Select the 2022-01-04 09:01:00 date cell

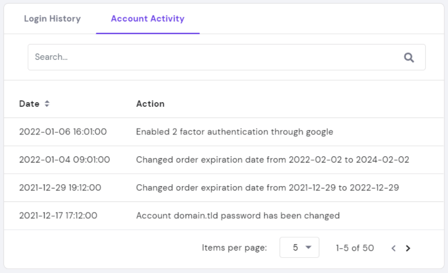coord(65,160)
